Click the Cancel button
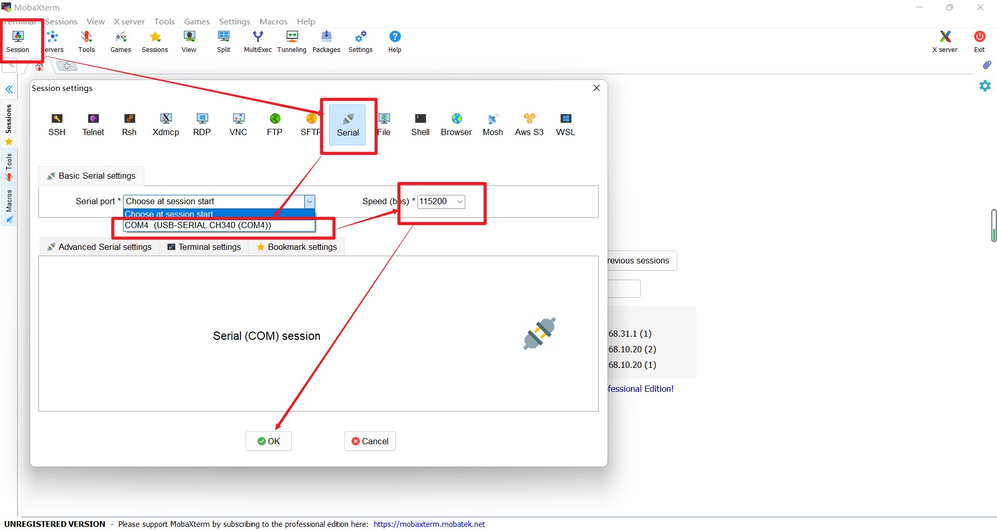 tap(370, 441)
